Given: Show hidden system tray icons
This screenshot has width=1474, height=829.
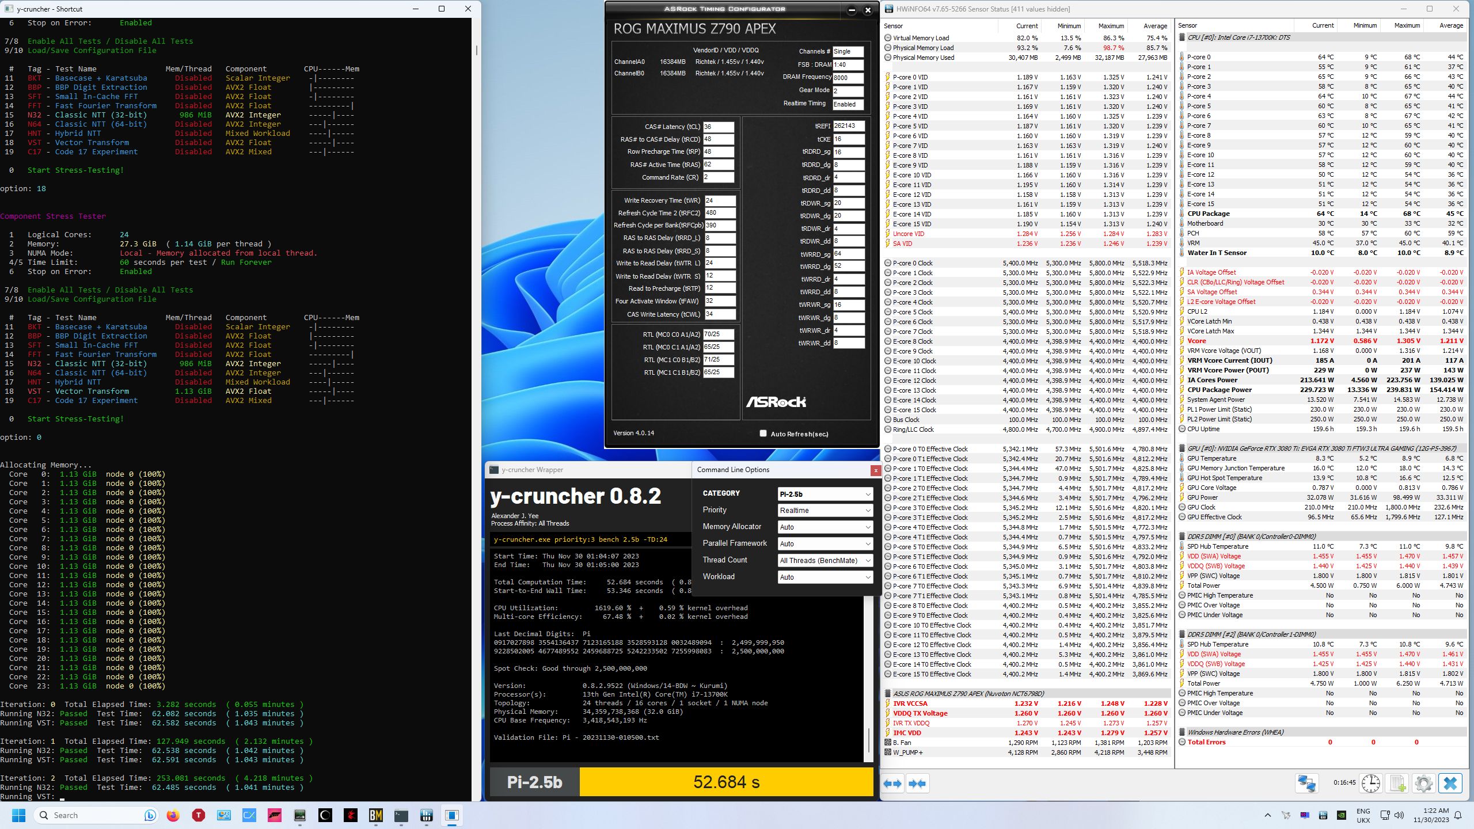Looking at the screenshot, I should tap(1267, 815).
